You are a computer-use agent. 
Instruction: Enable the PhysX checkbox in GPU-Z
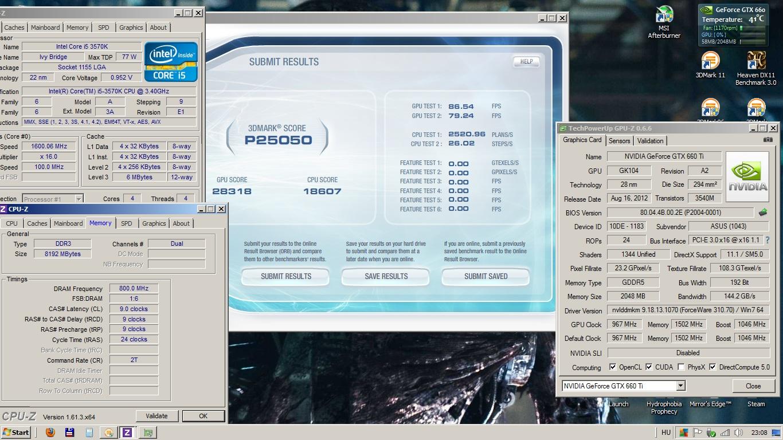[681, 367]
